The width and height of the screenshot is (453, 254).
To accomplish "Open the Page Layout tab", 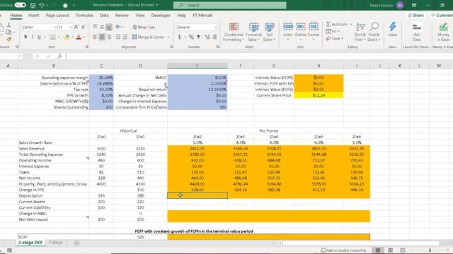I will (x=57, y=16).
